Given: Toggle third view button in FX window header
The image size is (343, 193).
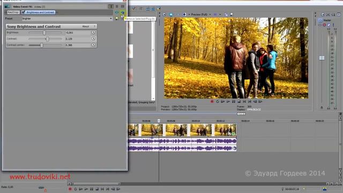Looking at the screenshot, I should [123, 6].
